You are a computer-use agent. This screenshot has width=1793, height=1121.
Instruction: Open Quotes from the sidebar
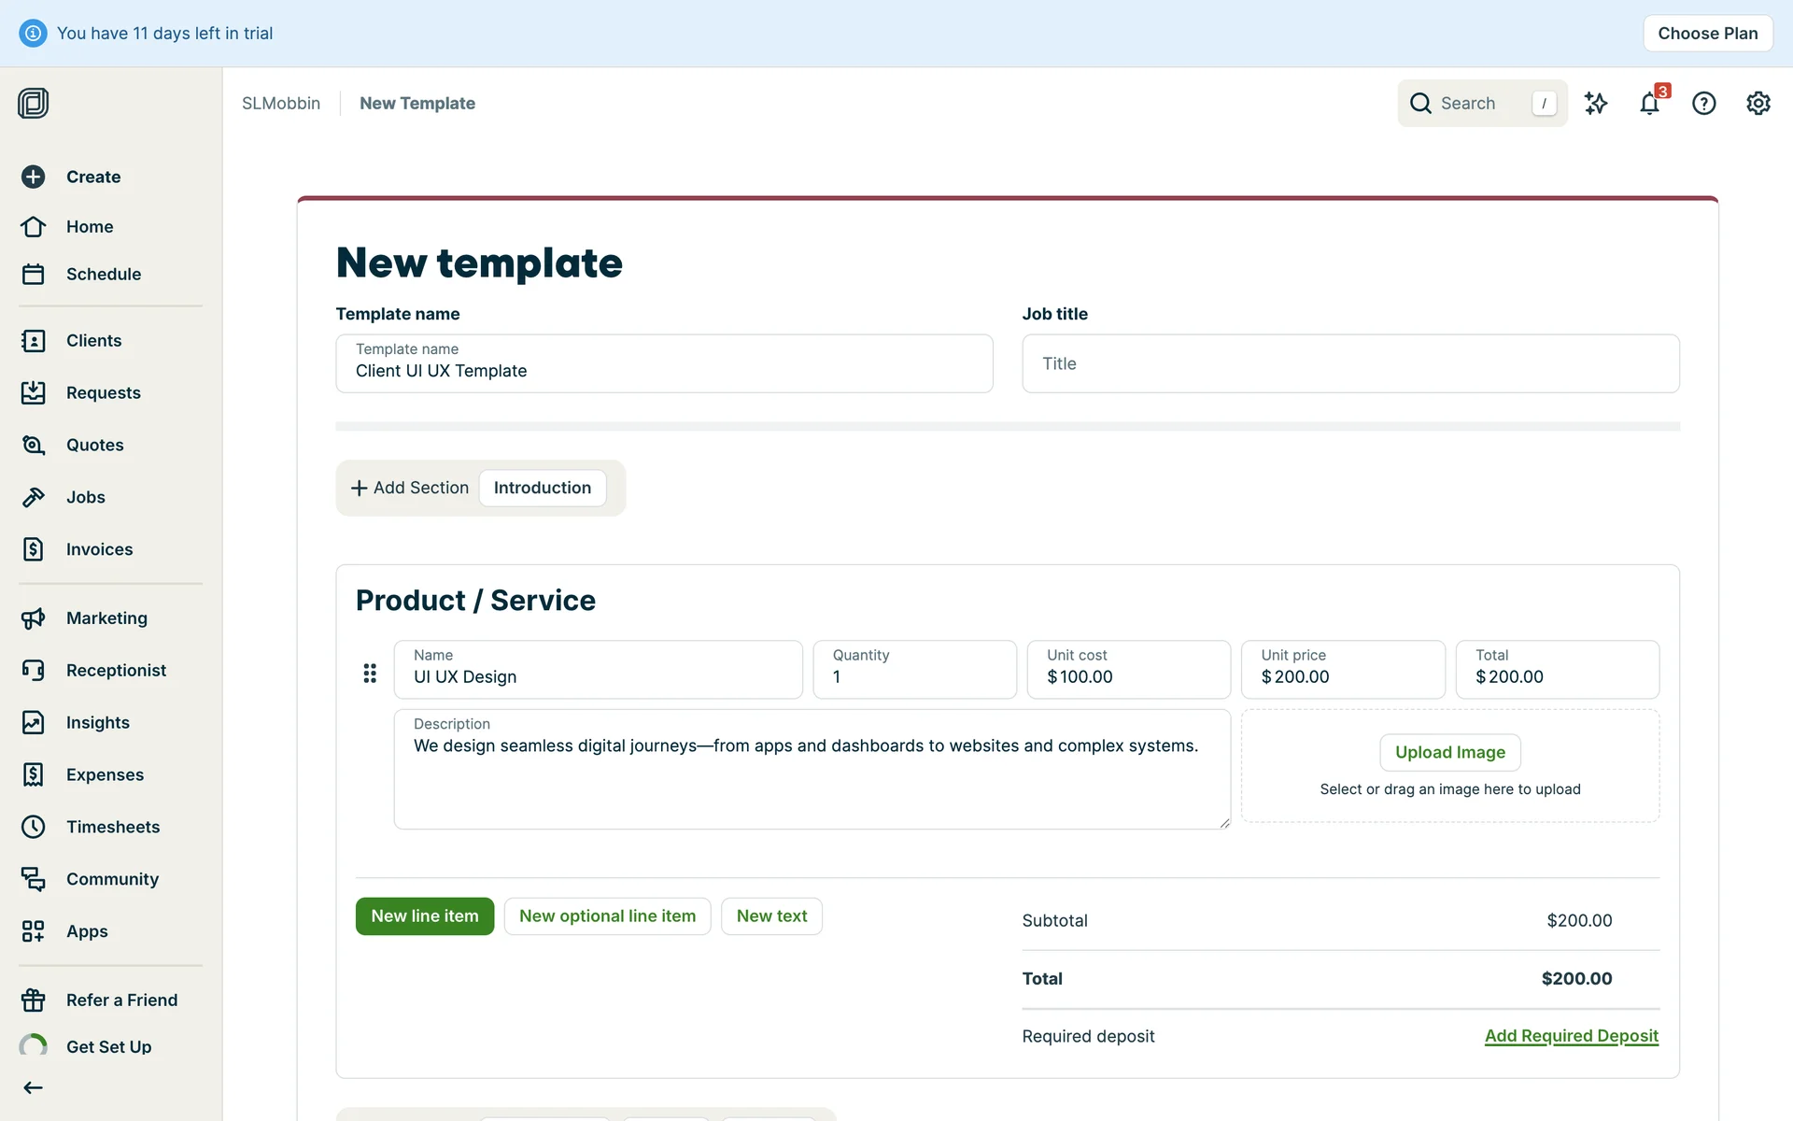(x=94, y=445)
